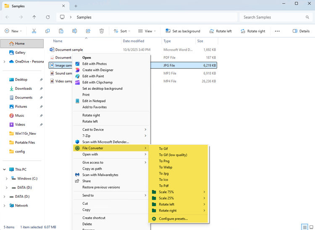Click the Configure presets gear icon
This screenshot has height=230, width=315.
coord(154,219)
